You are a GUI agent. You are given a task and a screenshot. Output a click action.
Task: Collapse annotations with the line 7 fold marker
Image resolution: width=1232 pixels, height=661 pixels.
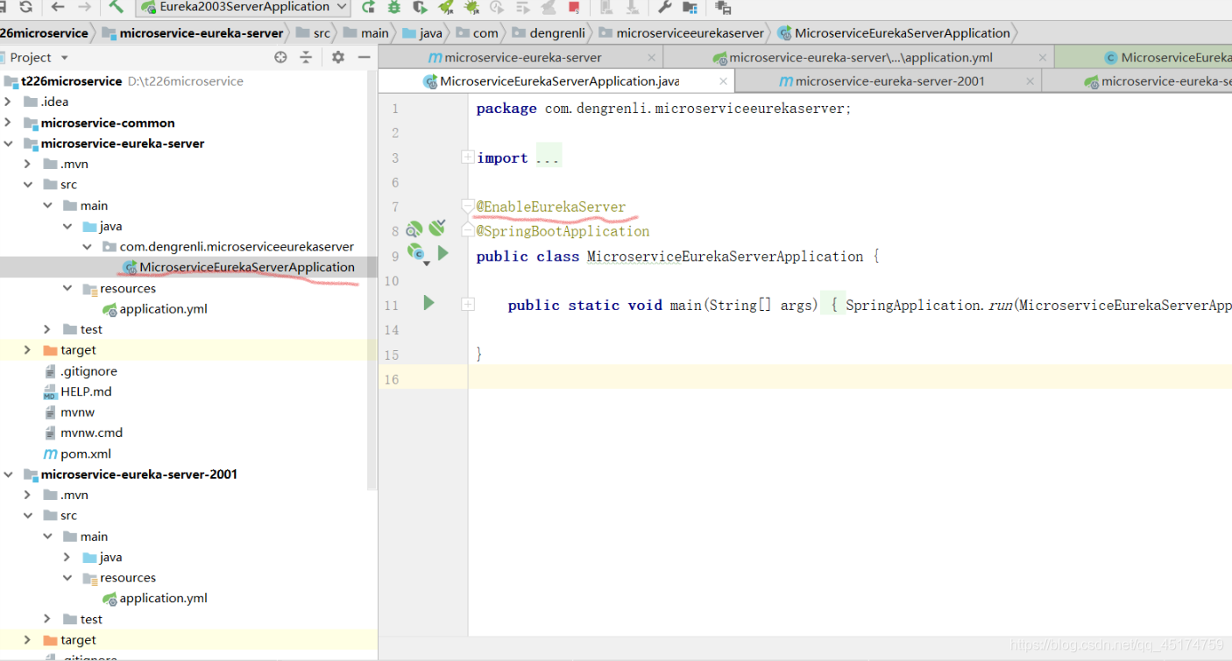(x=468, y=206)
